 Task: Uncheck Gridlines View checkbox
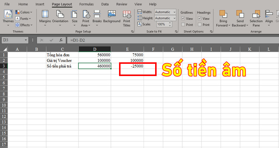point(183,19)
